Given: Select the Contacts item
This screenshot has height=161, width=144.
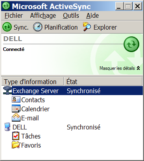Looking at the screenshot, I should point(33,100).
